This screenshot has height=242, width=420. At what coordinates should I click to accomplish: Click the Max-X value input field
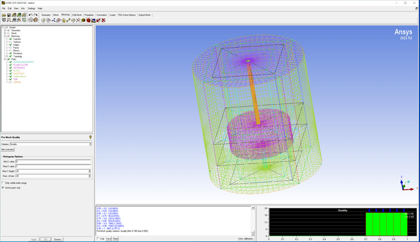[53, 166]
